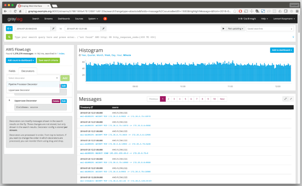Open the Search menu item
Screen dimensions: 302x186
pos(35,19)
